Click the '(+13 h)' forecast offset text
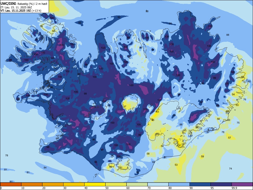Screen dimensions: 253x190 tap(36, 11)
